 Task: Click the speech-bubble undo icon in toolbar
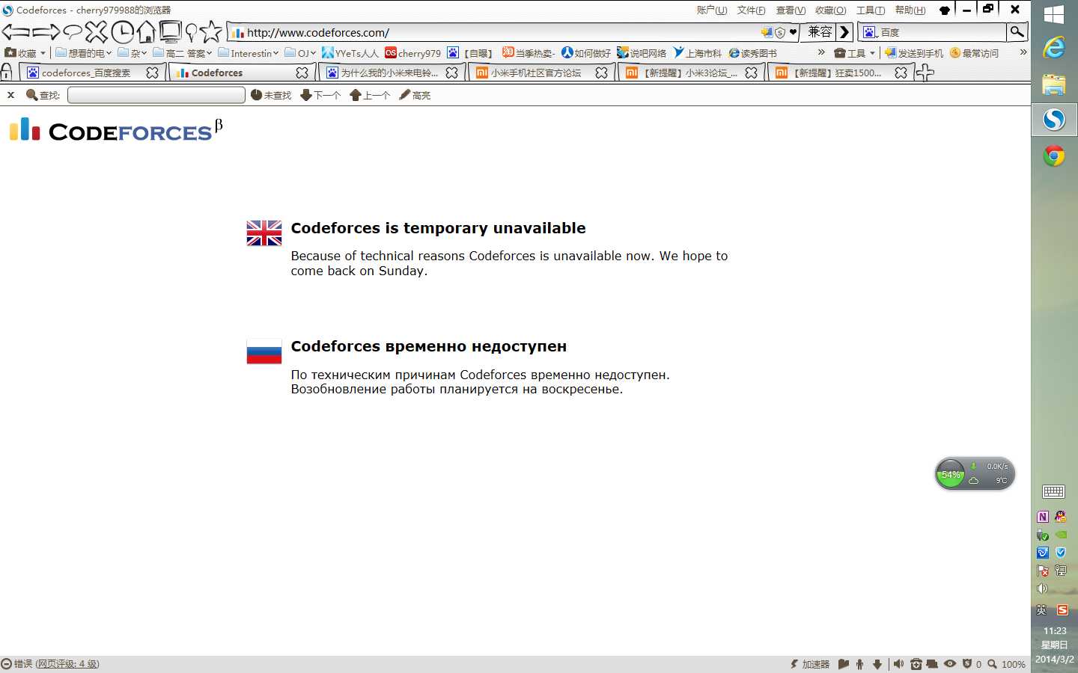(73, 32)
